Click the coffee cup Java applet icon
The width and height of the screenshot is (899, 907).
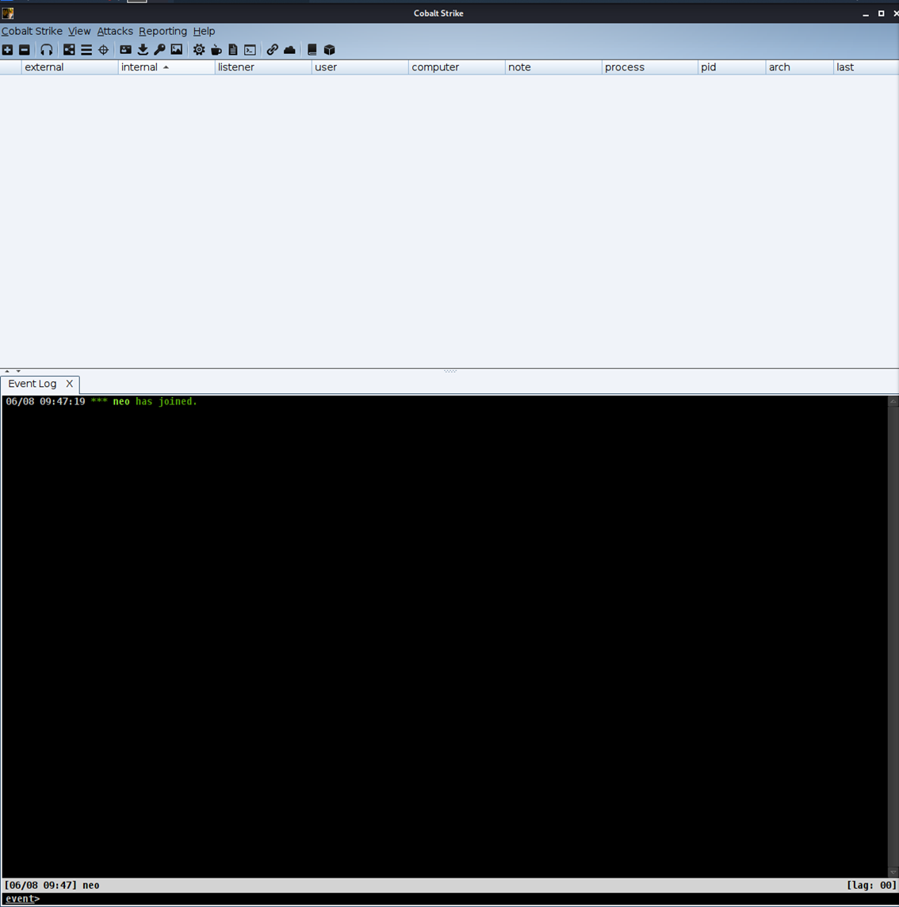[216, 50]
